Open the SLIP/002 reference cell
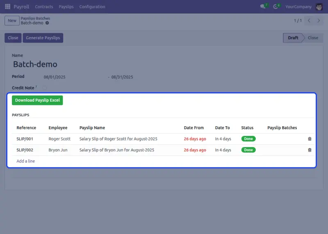328x234 pixels. 25,150
